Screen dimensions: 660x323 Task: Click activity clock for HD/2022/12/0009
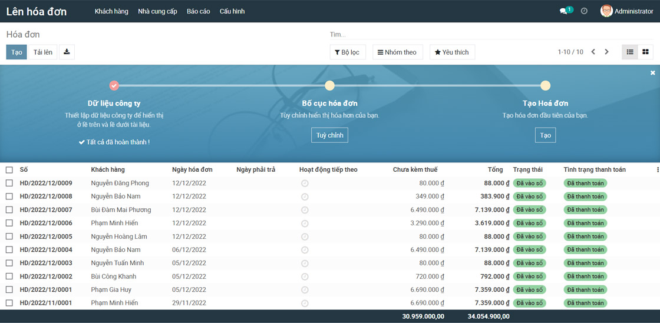tap(305, 184)
